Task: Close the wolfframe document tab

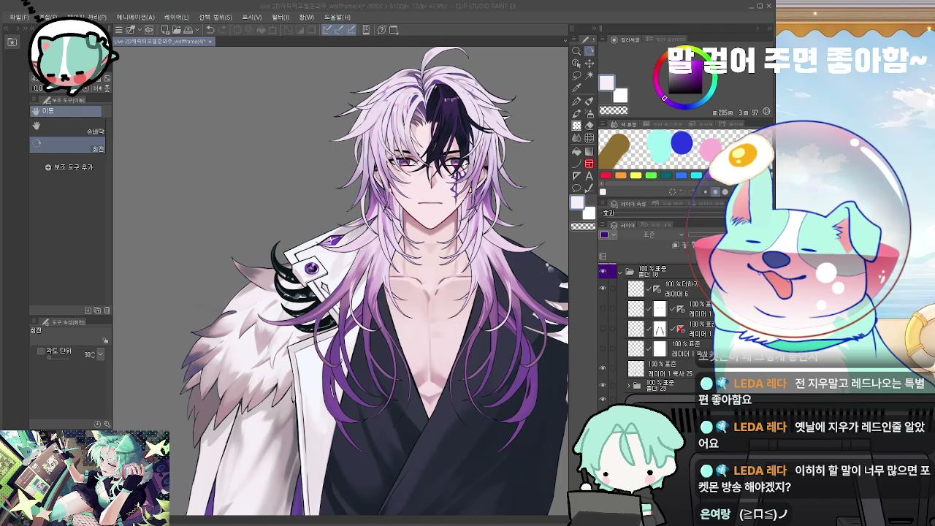Action: pyautogui.click(x=211, y=42)
